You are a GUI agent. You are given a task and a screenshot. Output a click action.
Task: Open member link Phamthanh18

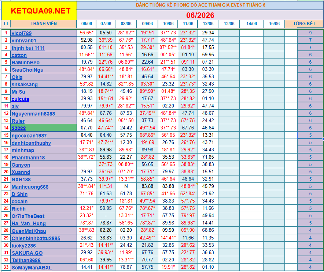[28, 158]
